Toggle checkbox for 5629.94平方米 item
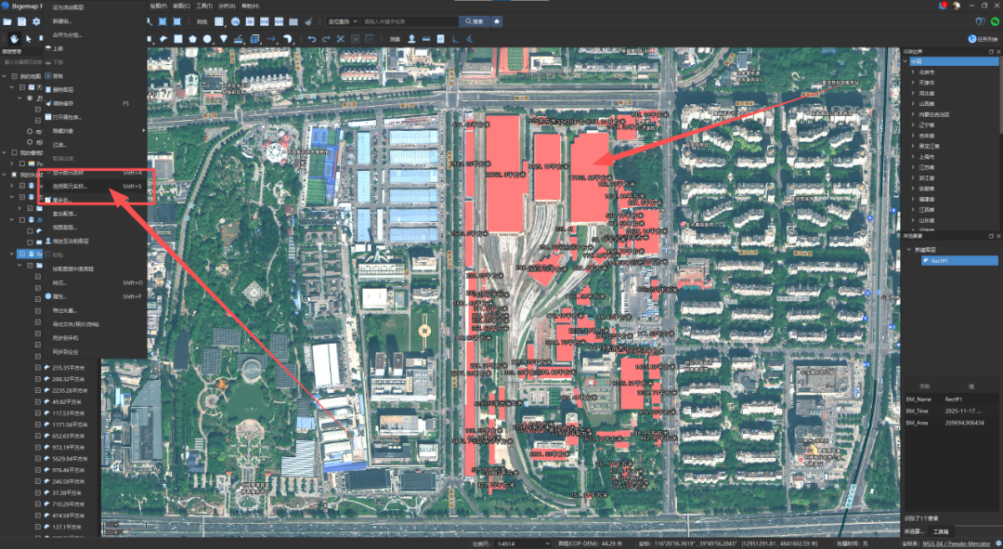The image size is (1003, 549). coord(38,459)
